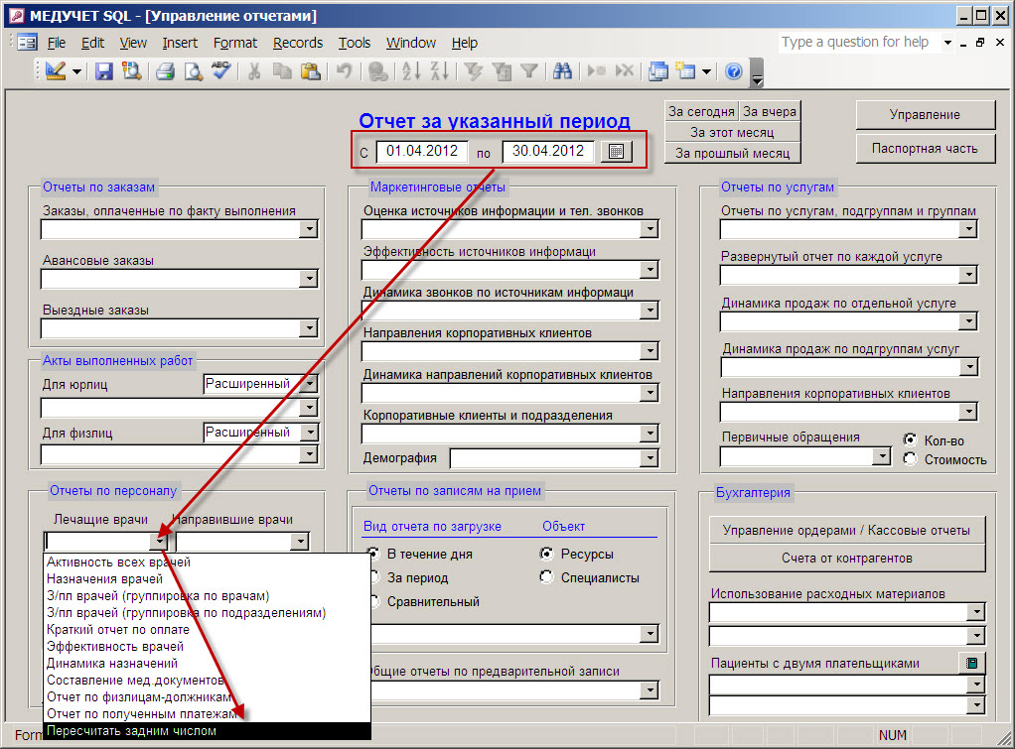Click the Design View toolbar icon
Screen dimensions: 1015x749
click(x=56, y=71)
